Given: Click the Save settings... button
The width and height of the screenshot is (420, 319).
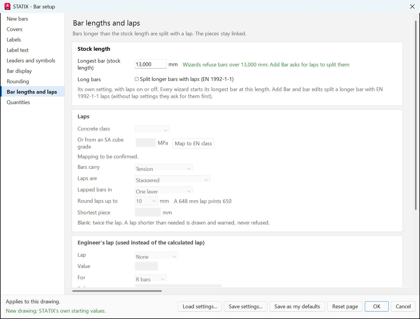Looking at the screenshot, I should click(246, 307).
